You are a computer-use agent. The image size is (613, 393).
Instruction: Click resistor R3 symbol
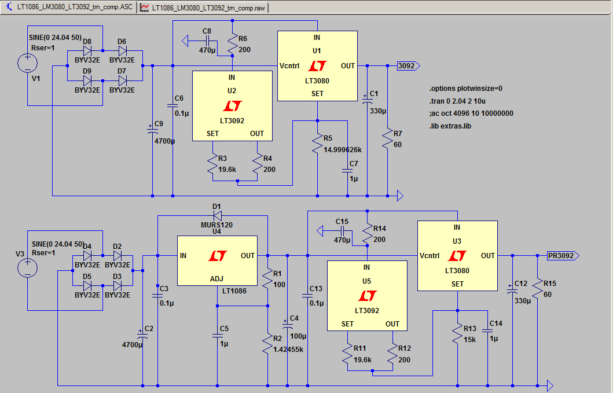(212, 163)
